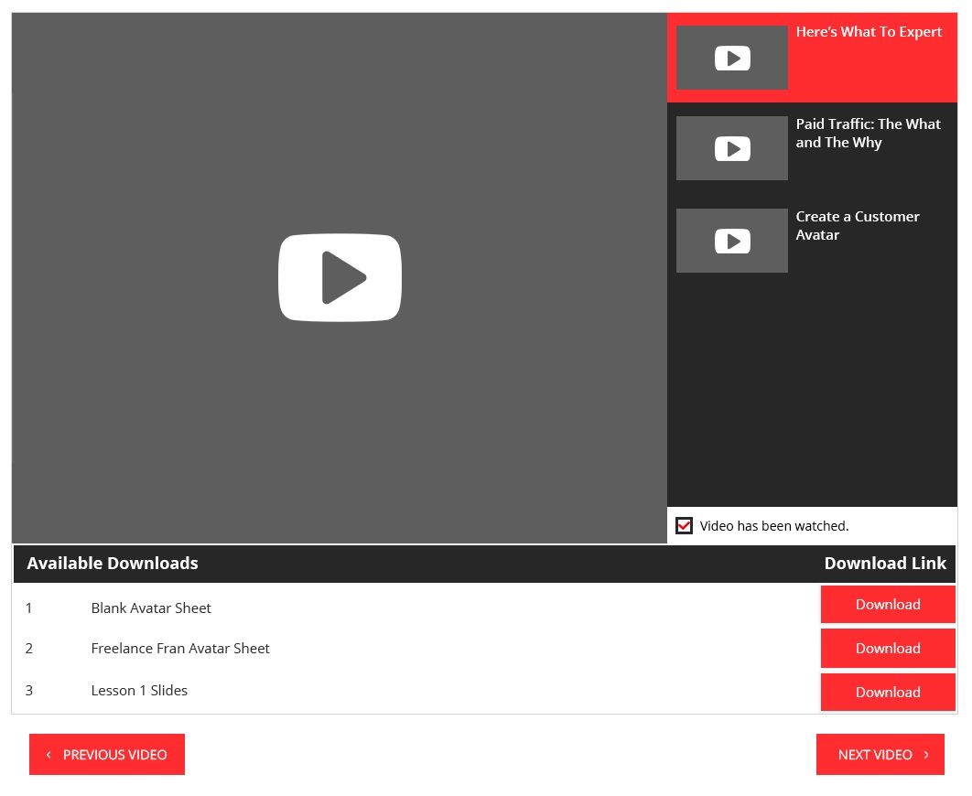Image resolution: width=972 pixels, height=796 pixels.
Task: Click the right chevron in Next Video button
Action: pos(926,754)
